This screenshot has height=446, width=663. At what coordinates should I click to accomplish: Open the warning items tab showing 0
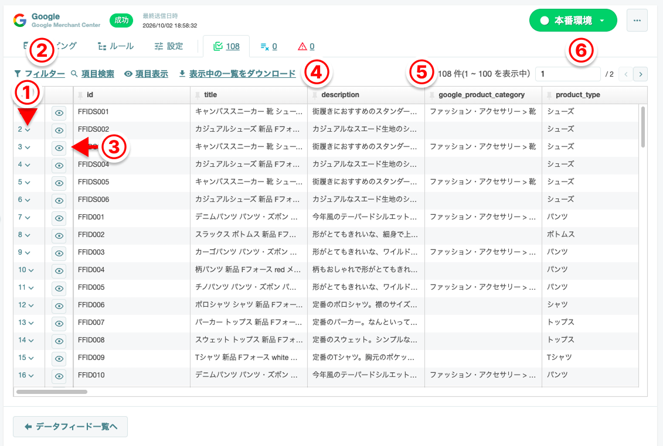point(306,46)
